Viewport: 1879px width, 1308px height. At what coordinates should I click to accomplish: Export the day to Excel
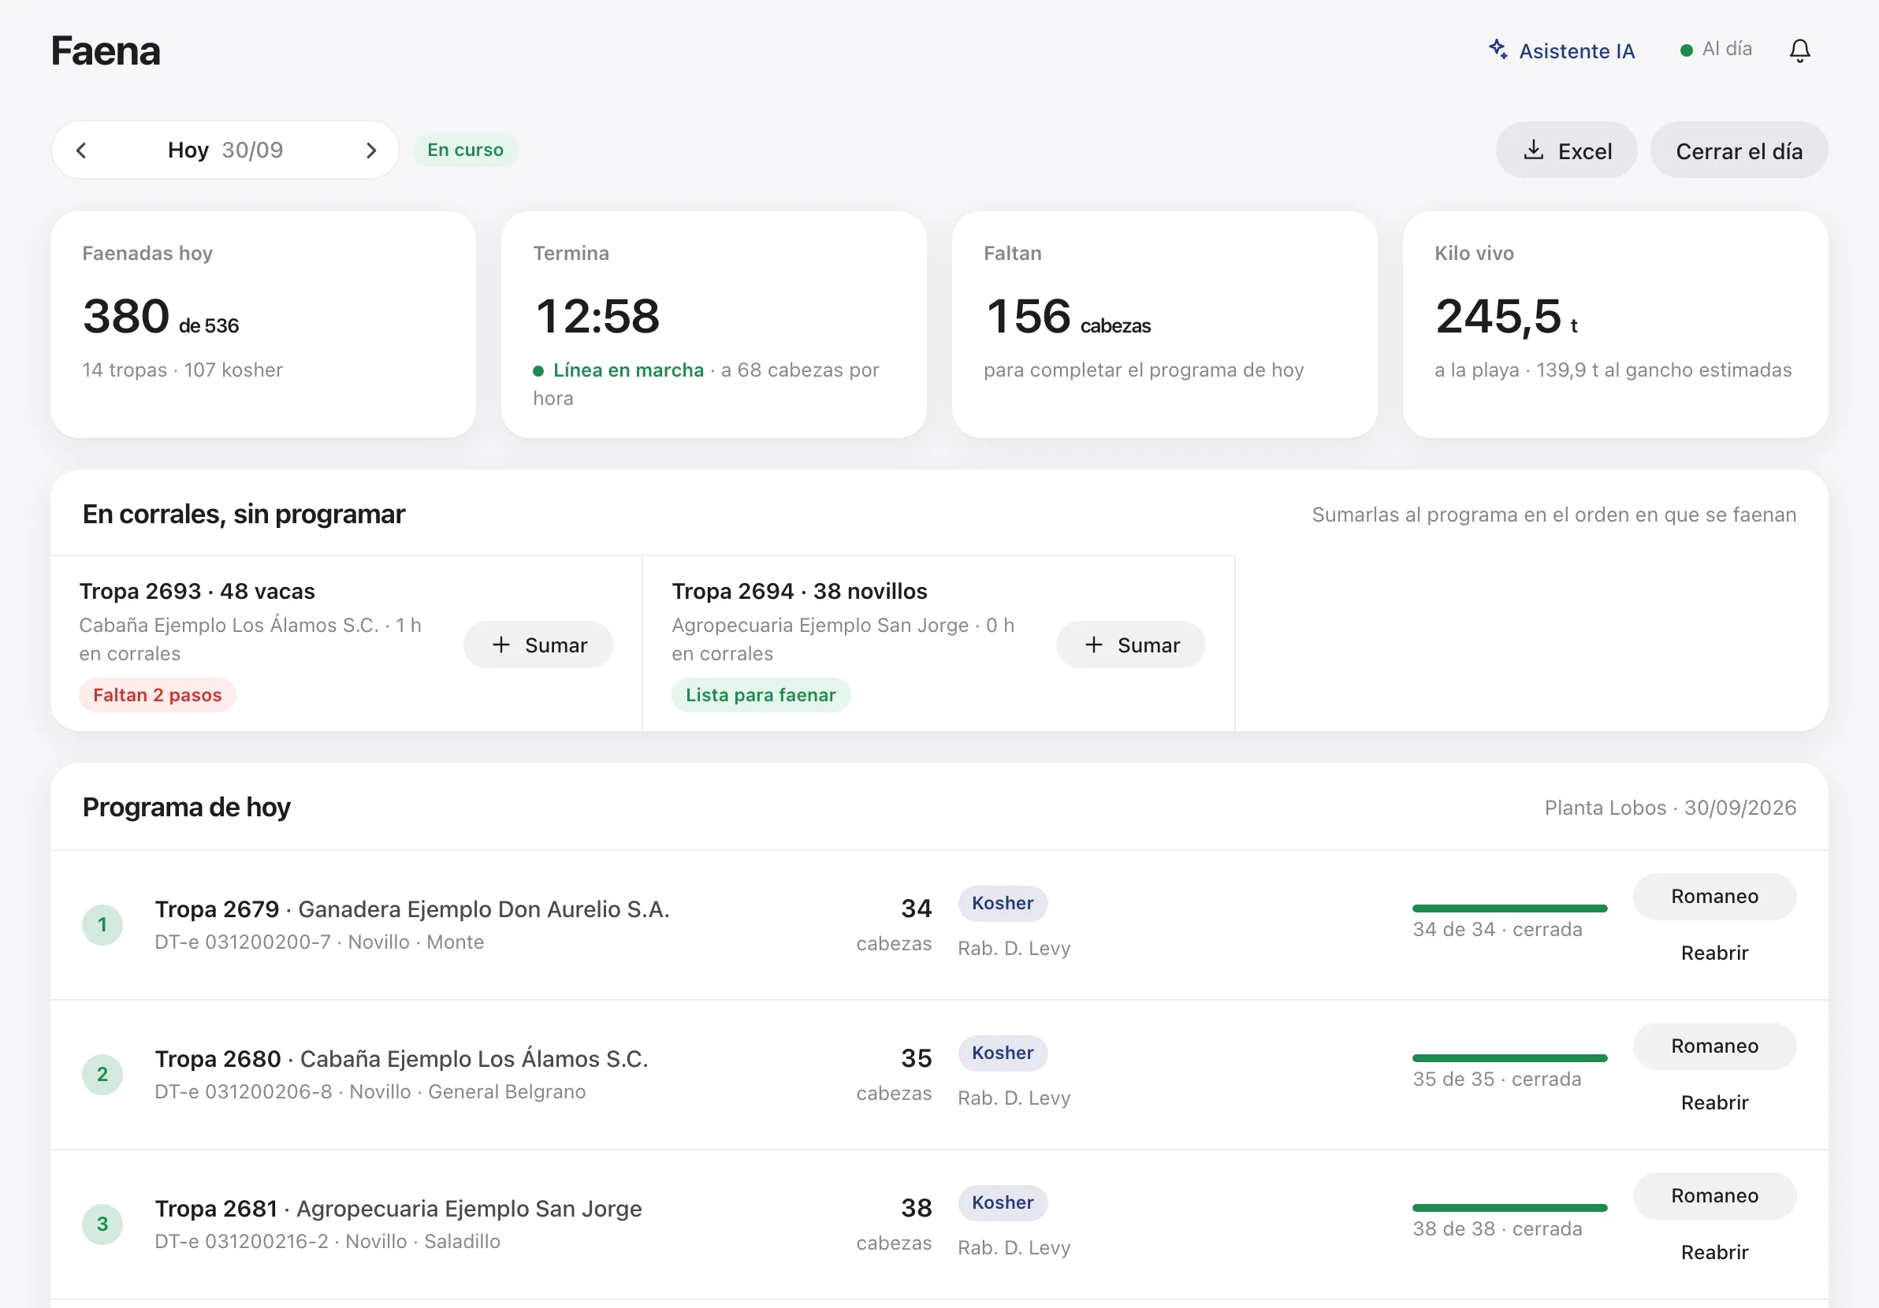(1566, 150)
